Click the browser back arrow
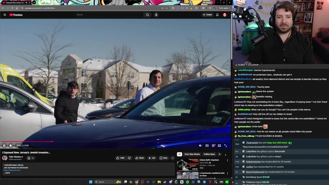 pyautogui.click(x=3, y=8)
